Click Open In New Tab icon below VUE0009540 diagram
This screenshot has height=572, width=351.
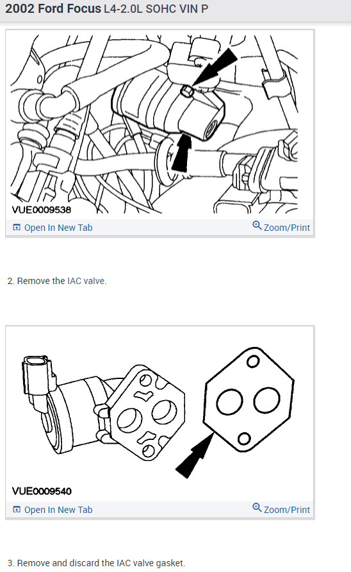click(17, 509)
